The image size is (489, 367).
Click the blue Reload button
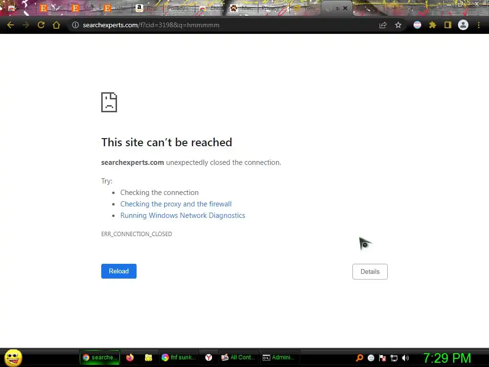[x=119, y=271]
